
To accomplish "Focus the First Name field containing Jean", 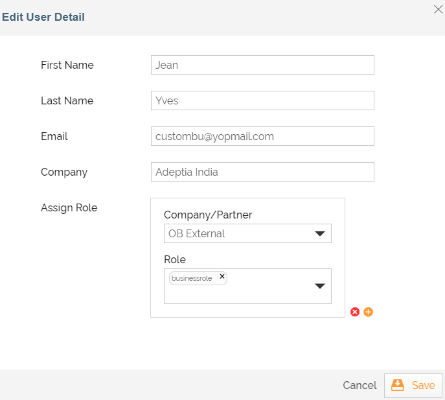I will pos(262,65).
